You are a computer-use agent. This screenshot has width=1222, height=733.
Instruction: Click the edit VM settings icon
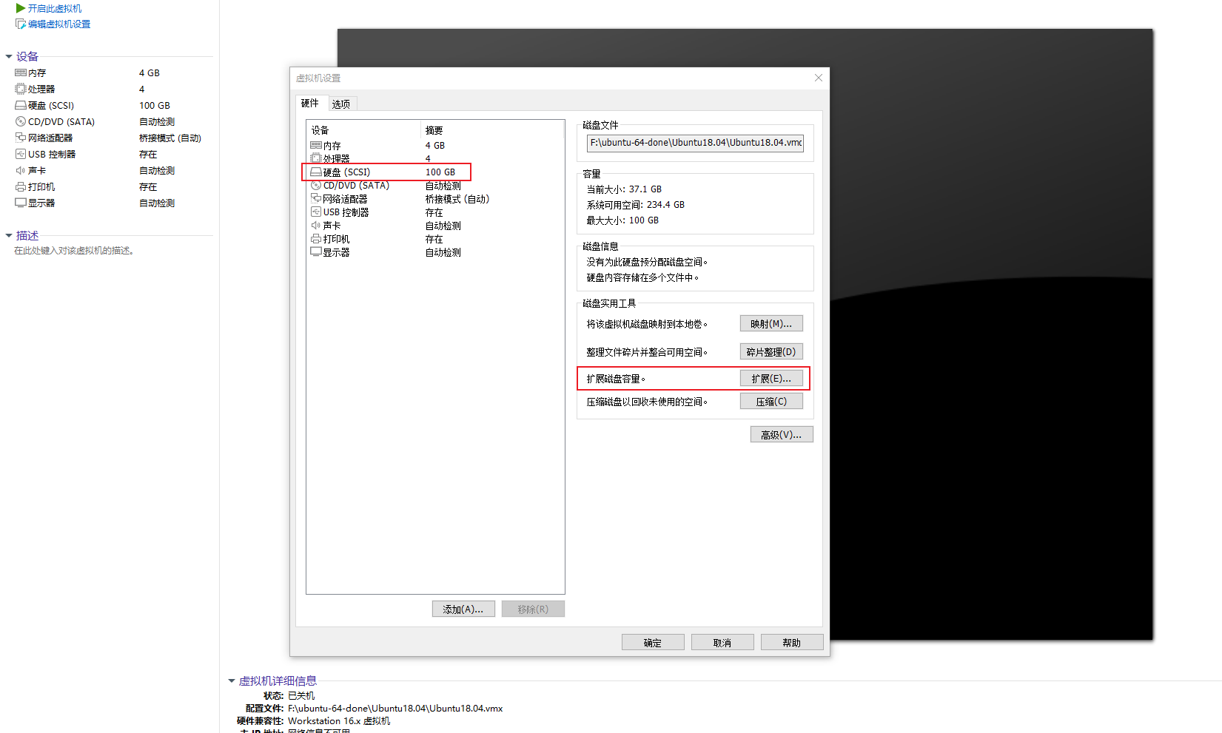pyautogui.click(x=21, y=24)
